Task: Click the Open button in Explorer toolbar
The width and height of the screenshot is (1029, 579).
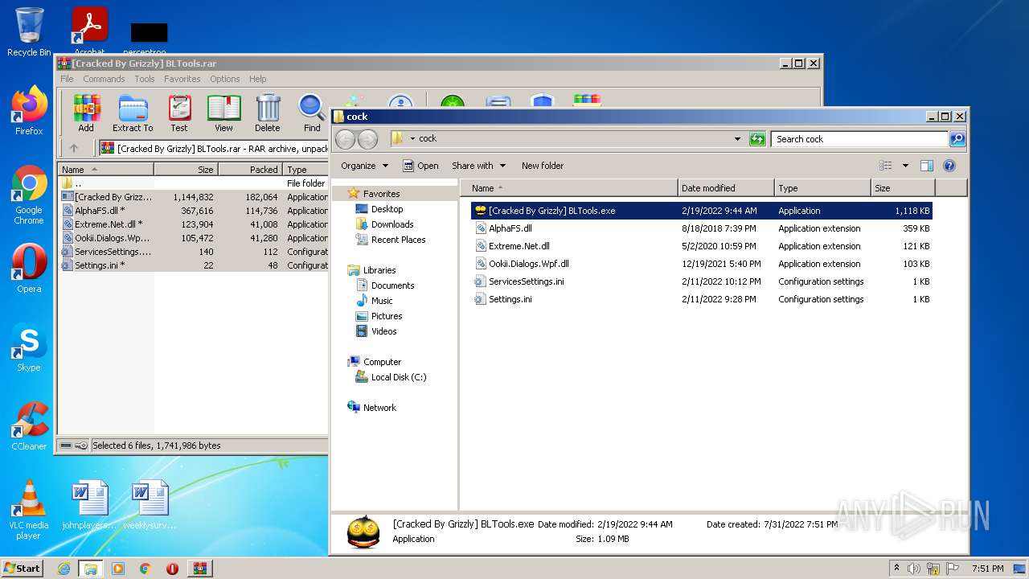Action: [x=420, y=166]
